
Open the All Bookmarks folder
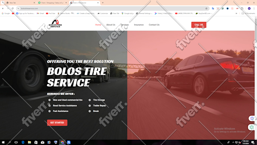tap(248, 13)
